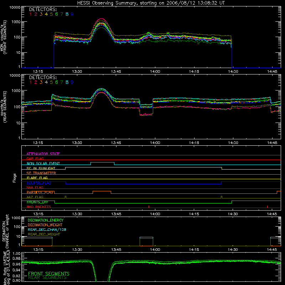Click the cyan decimation step near 13:55
Viewport: 285px width, 285px height.
(146, 237)
